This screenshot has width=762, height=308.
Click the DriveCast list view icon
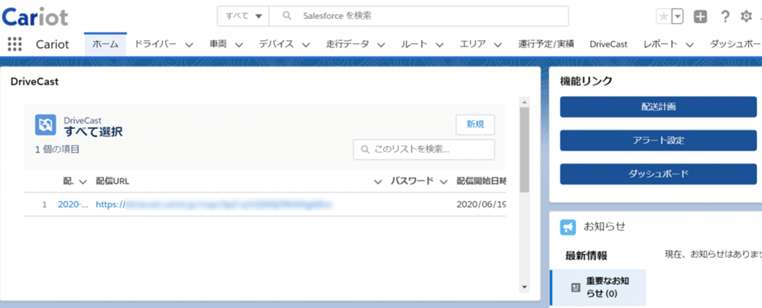45,125
